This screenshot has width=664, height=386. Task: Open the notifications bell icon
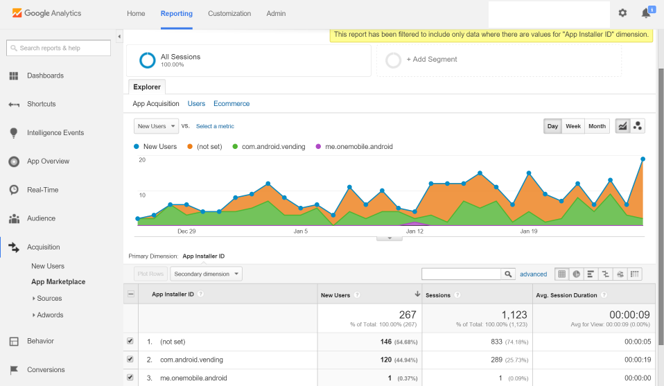coord(646,13)
